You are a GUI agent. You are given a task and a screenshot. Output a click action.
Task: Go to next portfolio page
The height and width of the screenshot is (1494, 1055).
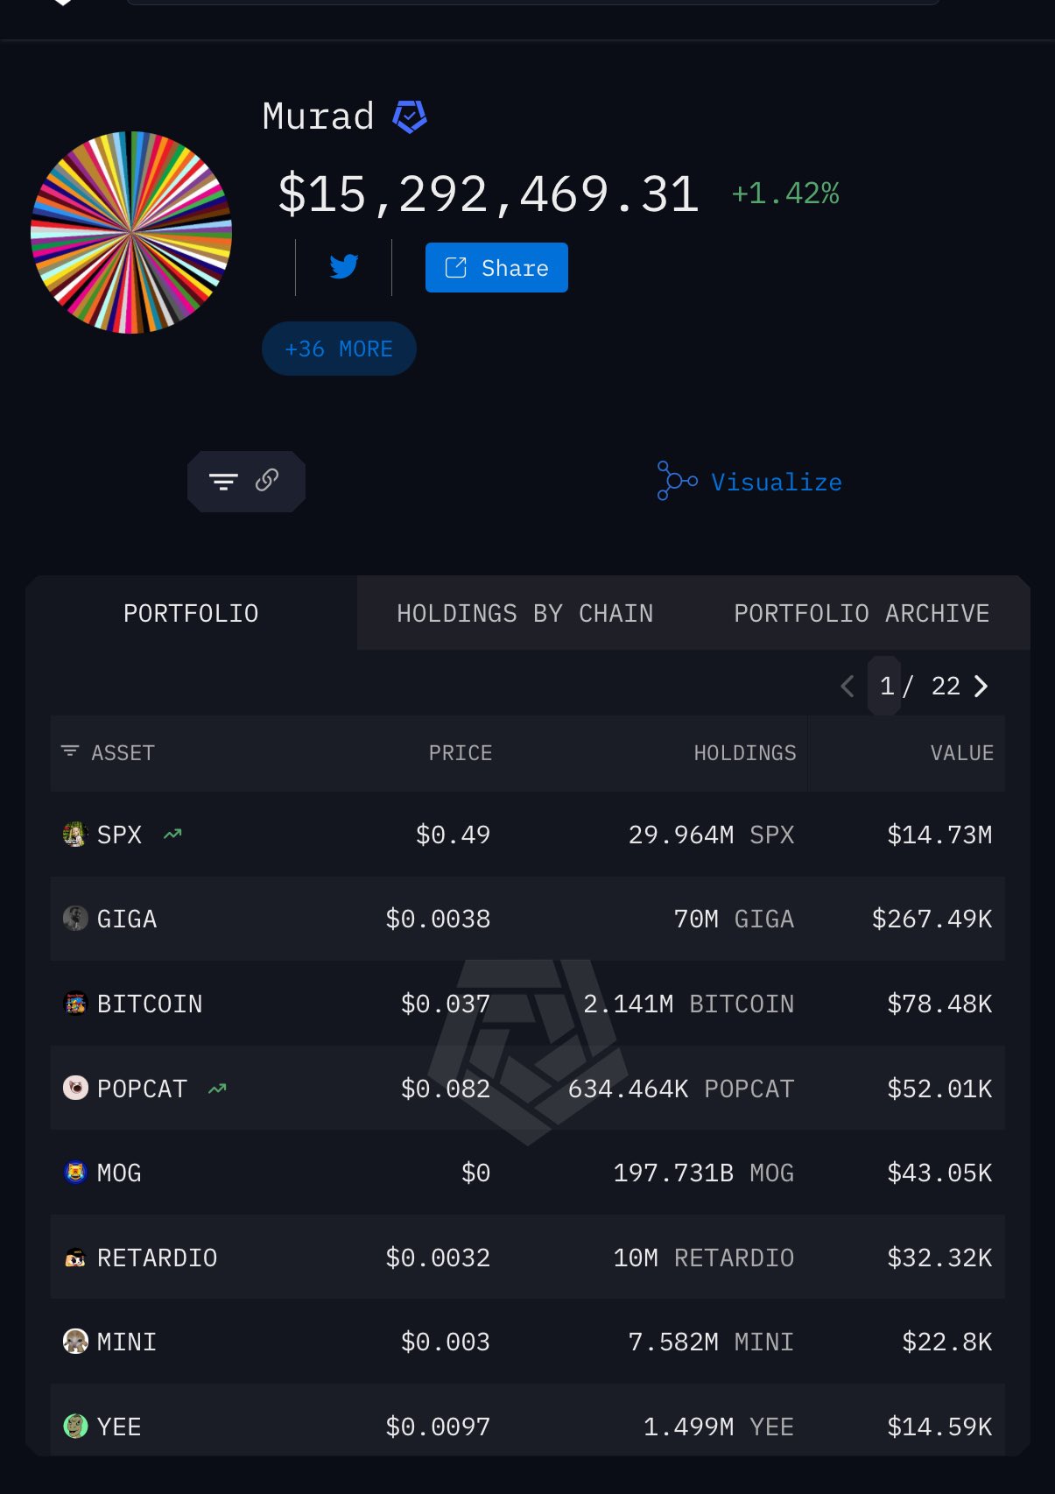coord(981,687)
